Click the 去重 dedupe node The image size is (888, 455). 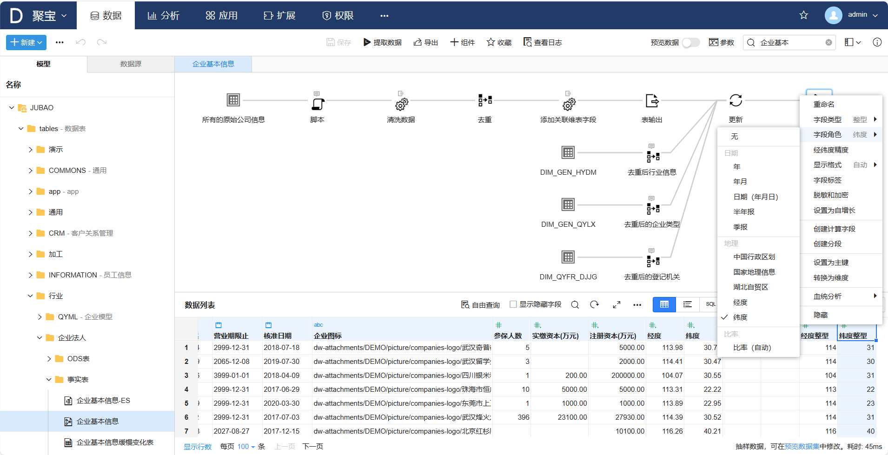point(484,100)
